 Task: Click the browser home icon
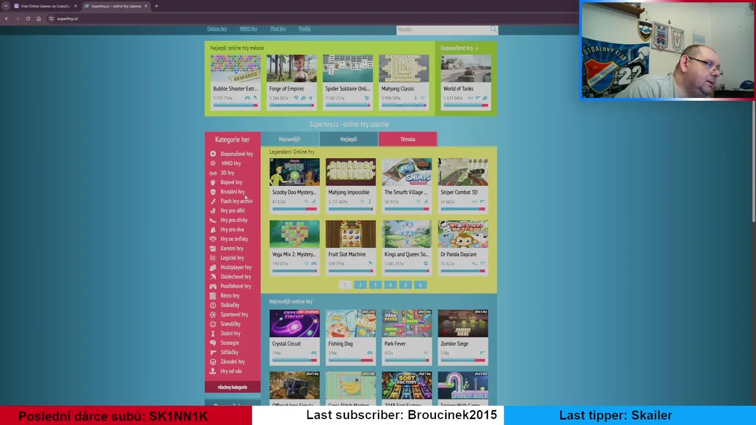tap(38, 18)
